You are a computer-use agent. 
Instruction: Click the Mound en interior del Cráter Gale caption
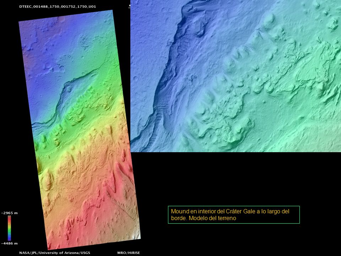coord(234,215)
